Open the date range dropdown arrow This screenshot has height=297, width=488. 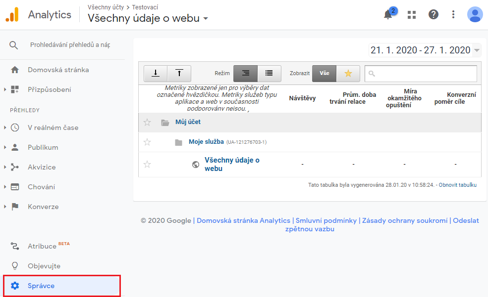click(x=477, y=50)
